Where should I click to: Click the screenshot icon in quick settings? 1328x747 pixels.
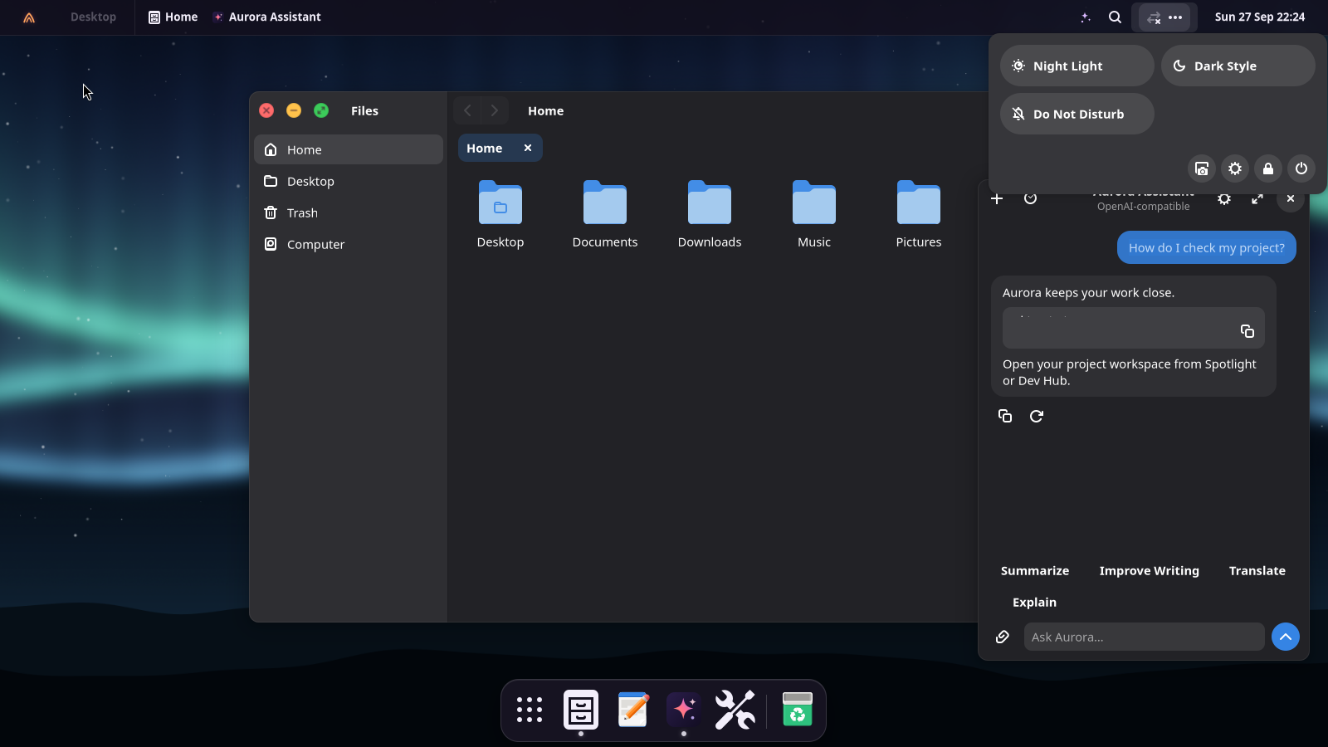(x=1201, y=168)
